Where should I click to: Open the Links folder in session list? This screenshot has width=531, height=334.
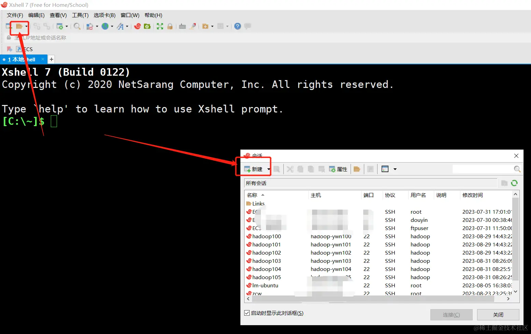click(x=255, y=203)
